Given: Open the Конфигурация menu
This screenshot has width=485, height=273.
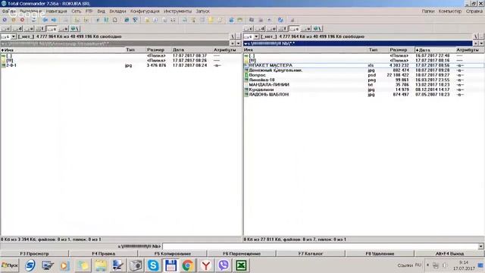Looking at the screenshot, I should tap(145, 11).
